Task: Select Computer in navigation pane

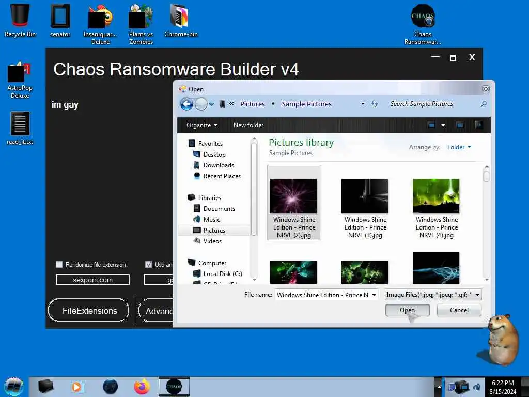Action: [x=212, y=263]
